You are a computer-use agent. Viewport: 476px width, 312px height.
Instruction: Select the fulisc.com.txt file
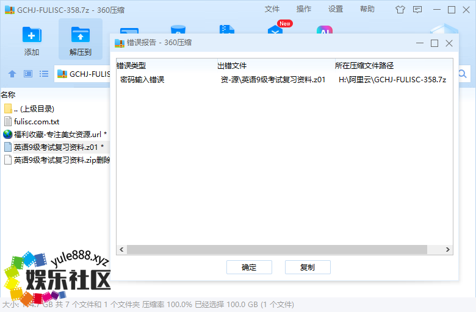click(x=32, y=122)
